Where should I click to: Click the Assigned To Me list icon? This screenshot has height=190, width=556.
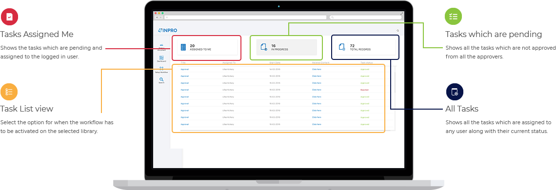(x=183, y=47)
